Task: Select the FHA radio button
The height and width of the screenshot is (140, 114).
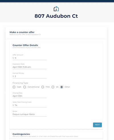Action: click(x=43, y=87)
